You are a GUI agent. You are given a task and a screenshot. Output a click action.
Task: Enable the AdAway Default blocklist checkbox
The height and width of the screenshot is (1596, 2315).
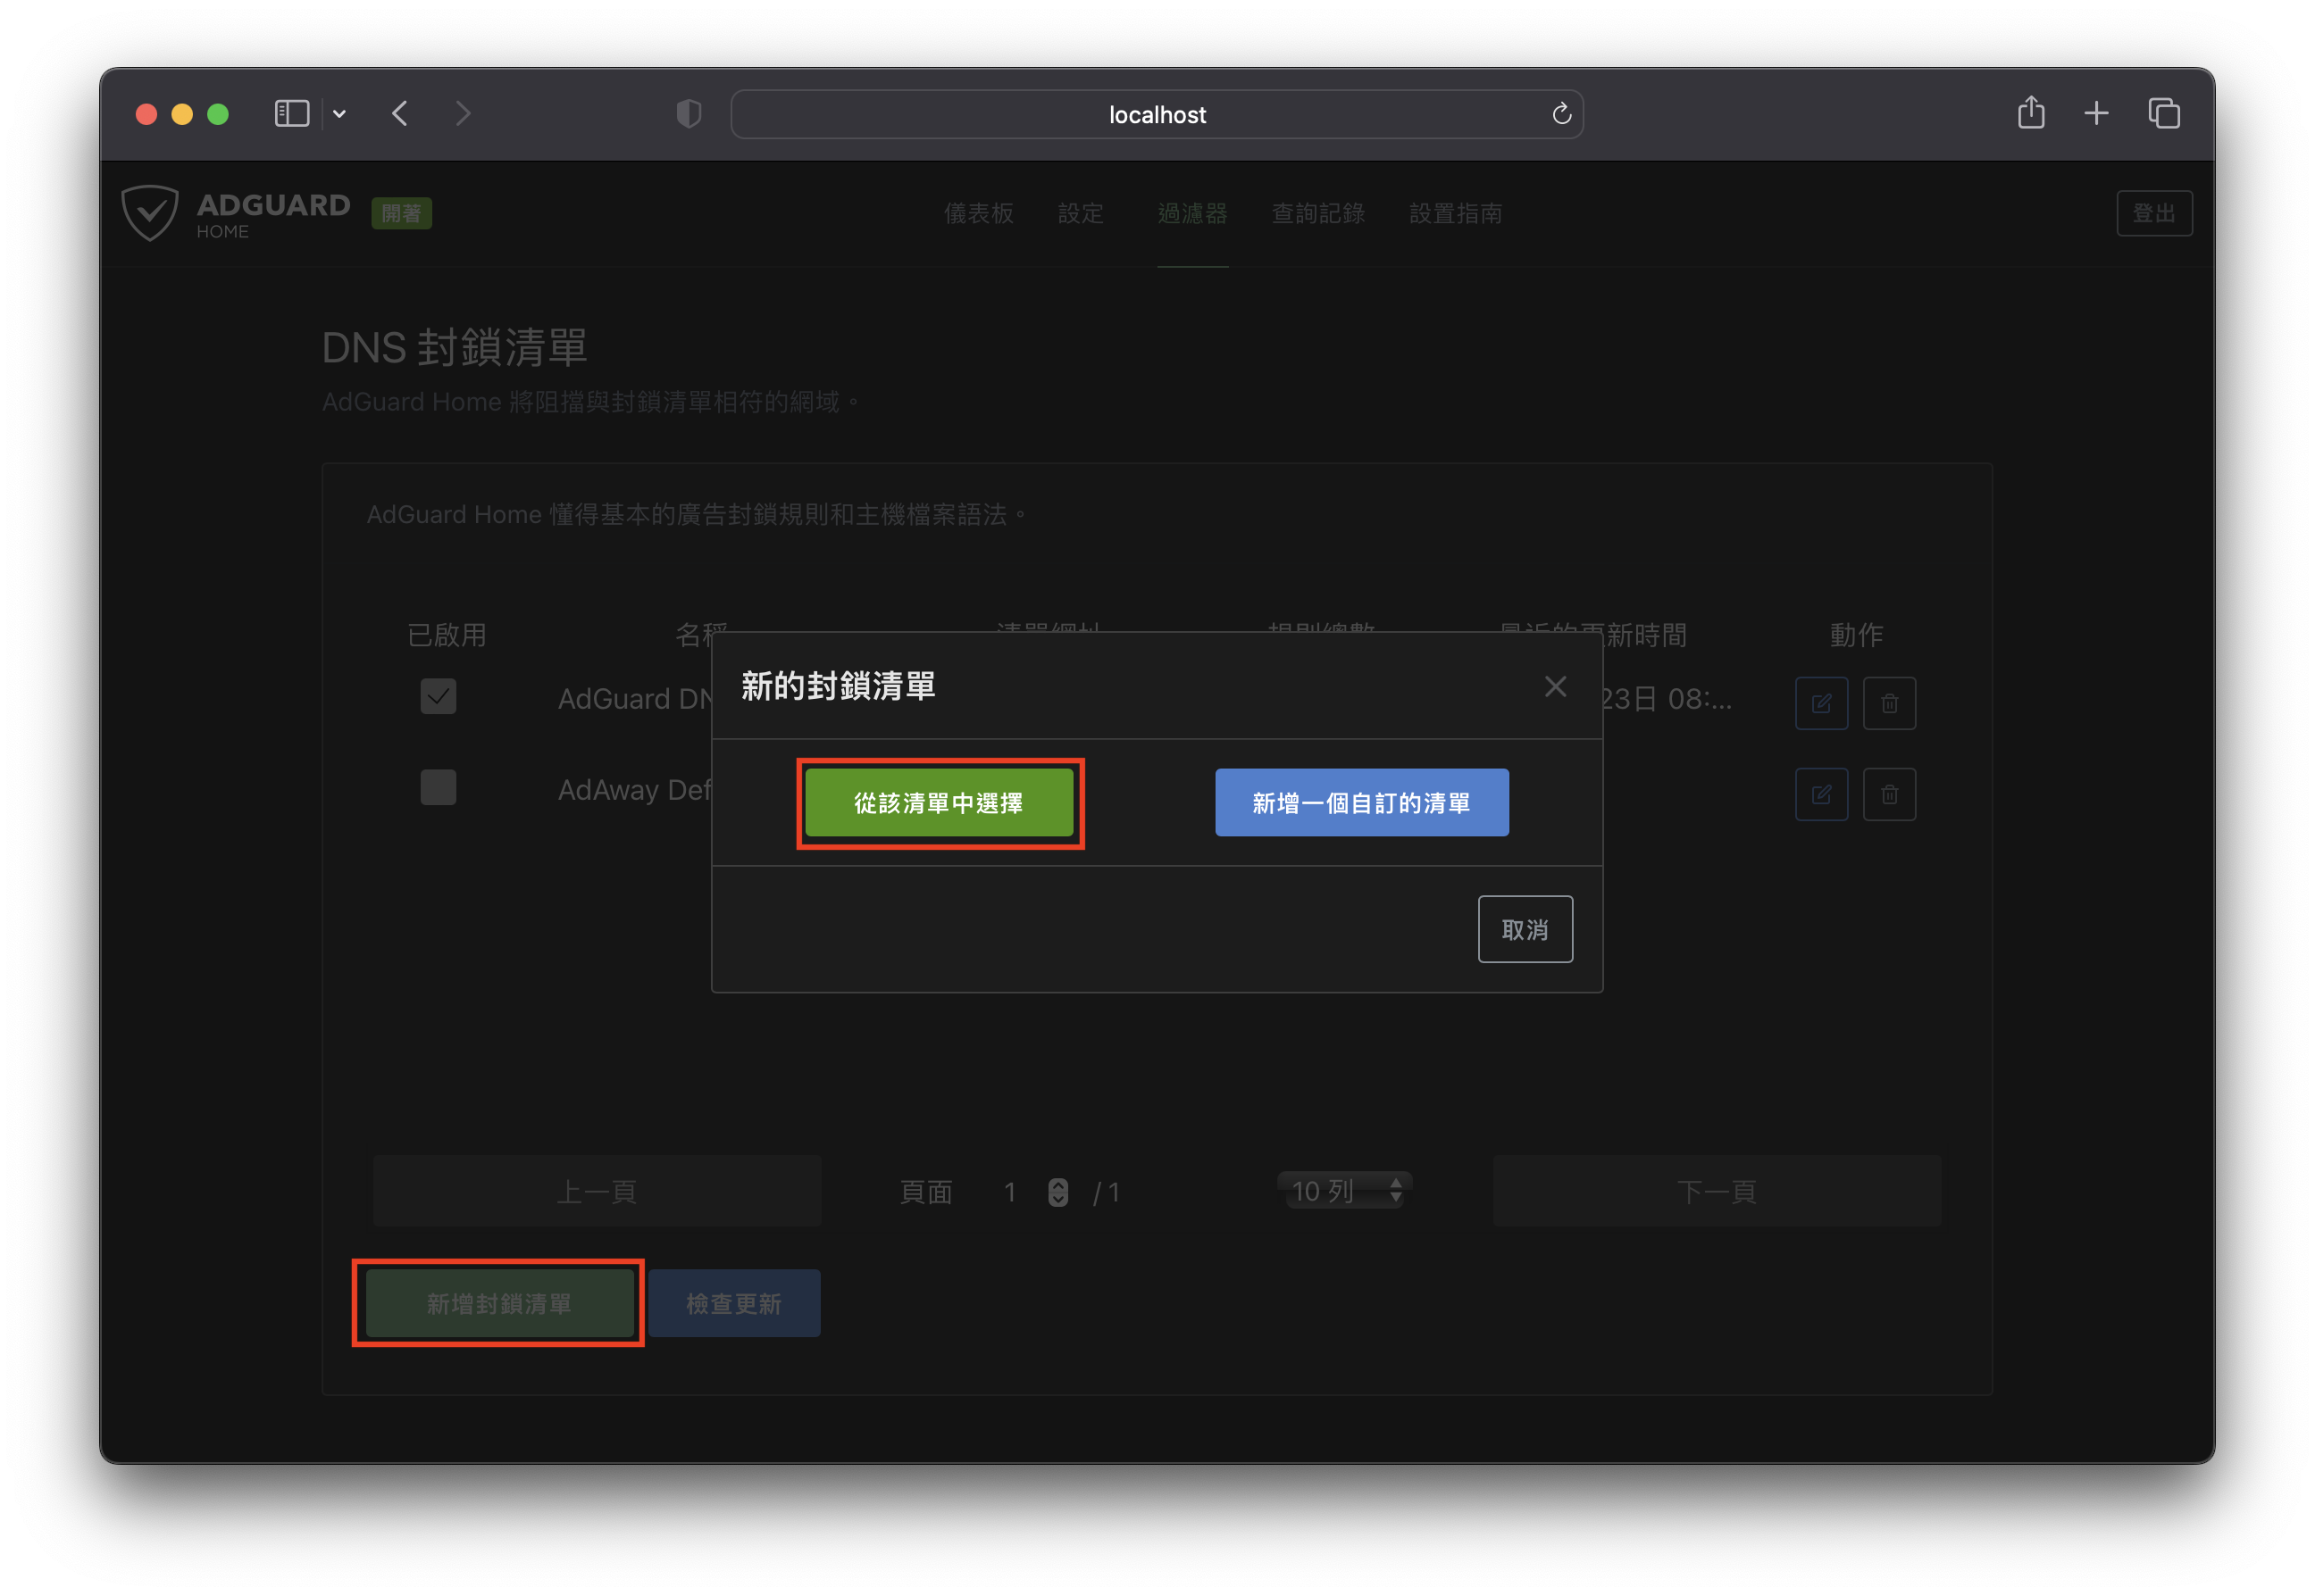(x=439, y=787)
